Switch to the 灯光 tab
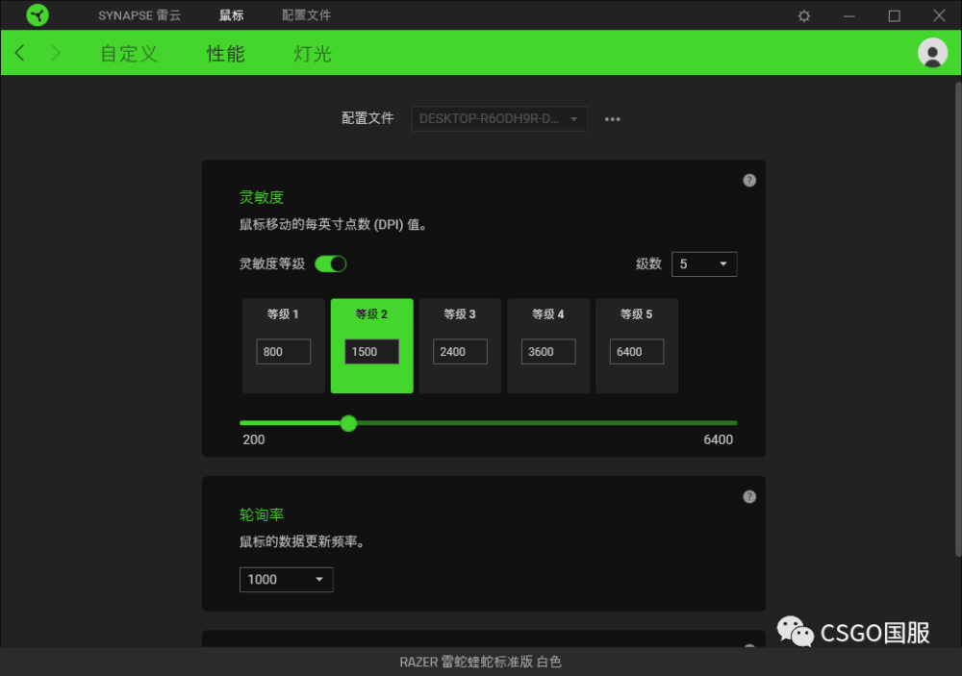 click(313, 54)
